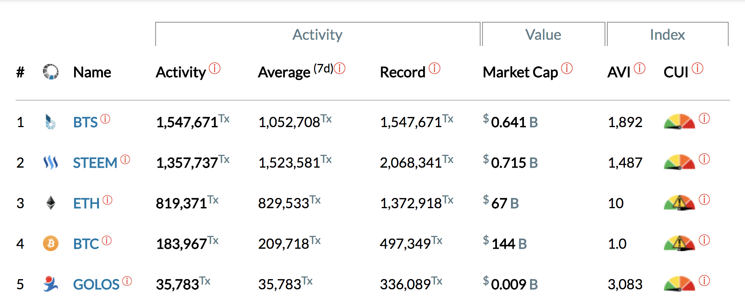
Task: Select the Value group header tab
Action: 543,34
